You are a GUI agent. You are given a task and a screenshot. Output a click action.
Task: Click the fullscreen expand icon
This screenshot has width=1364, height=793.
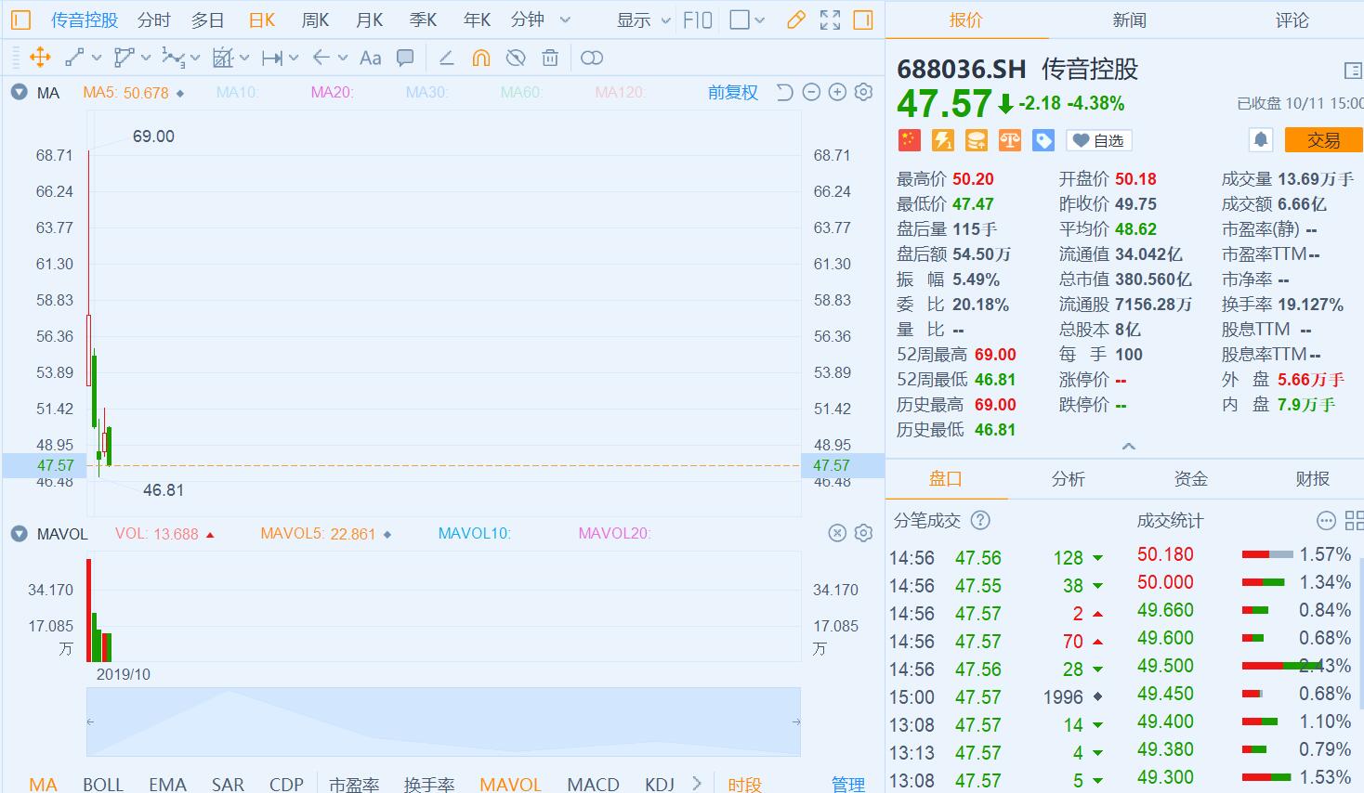830,19
